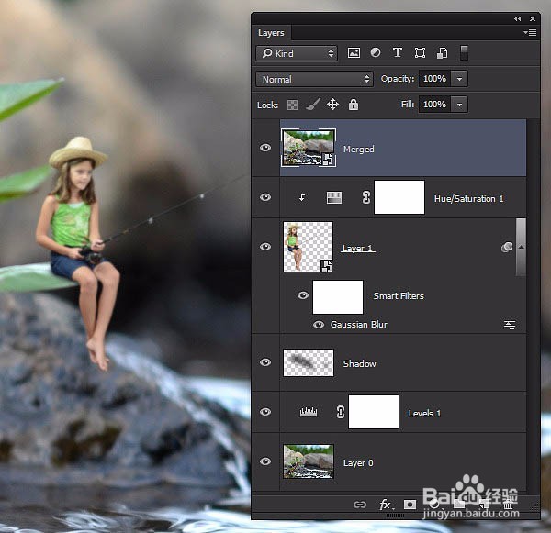Open the Normal blend mode dropdown
Viewport: 551px width, 533px height.
[314, 79]
